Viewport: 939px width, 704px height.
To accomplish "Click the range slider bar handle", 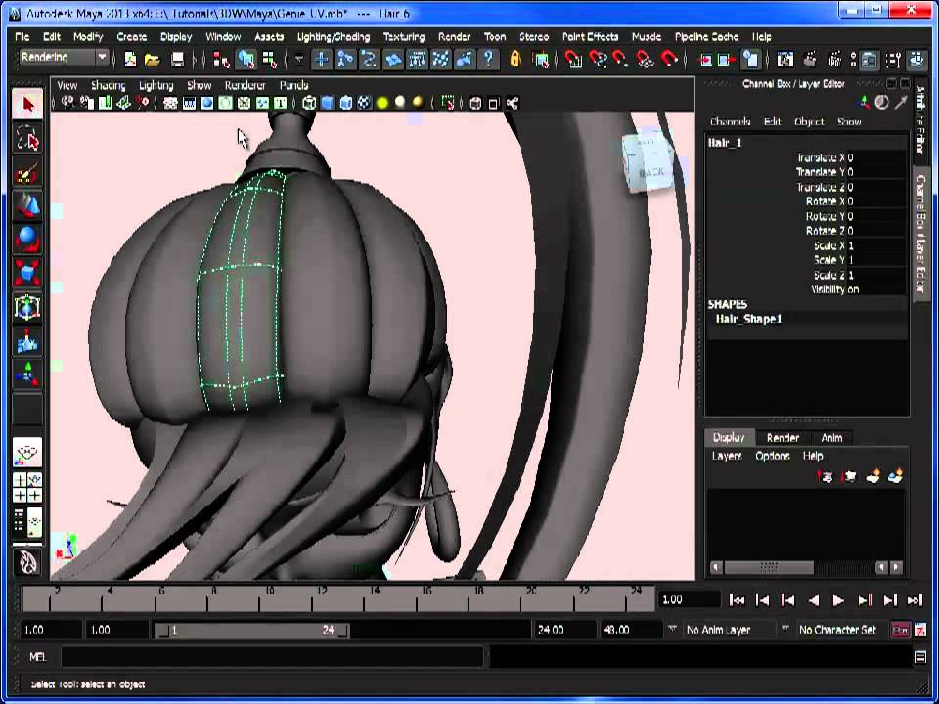I will tap(251, 630).
